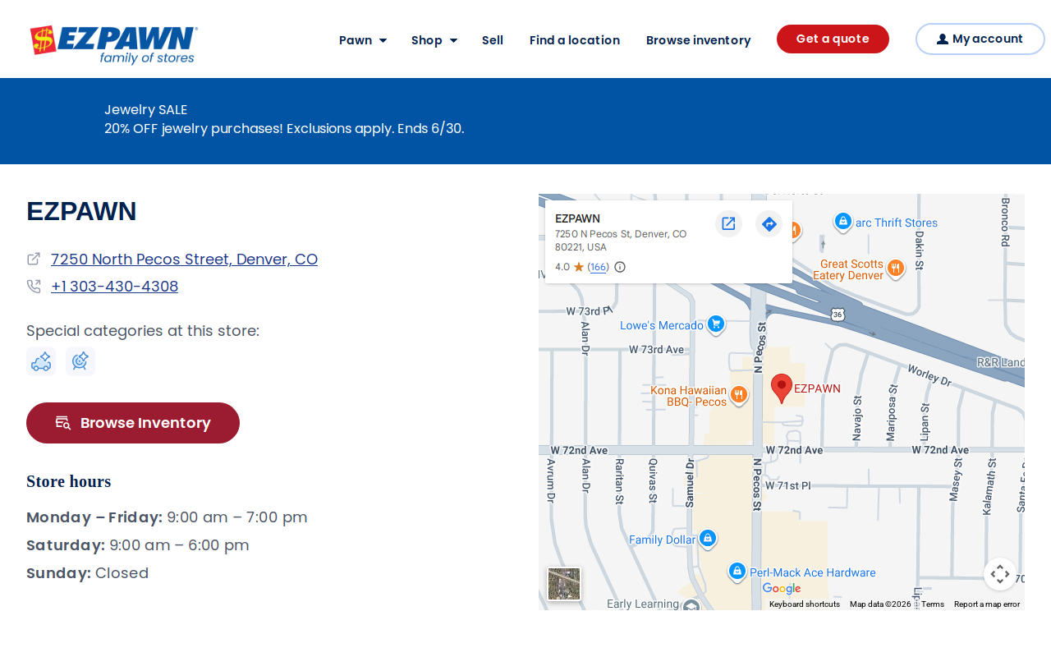Select the Perl-Mack Ace Hardware marker
Screen dimensions: 1051x657
click(x=737, y=571)
